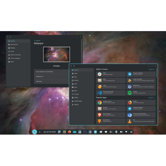Open Telegram Desktop under Editor's Choice
166x166 pixels.
141,74
